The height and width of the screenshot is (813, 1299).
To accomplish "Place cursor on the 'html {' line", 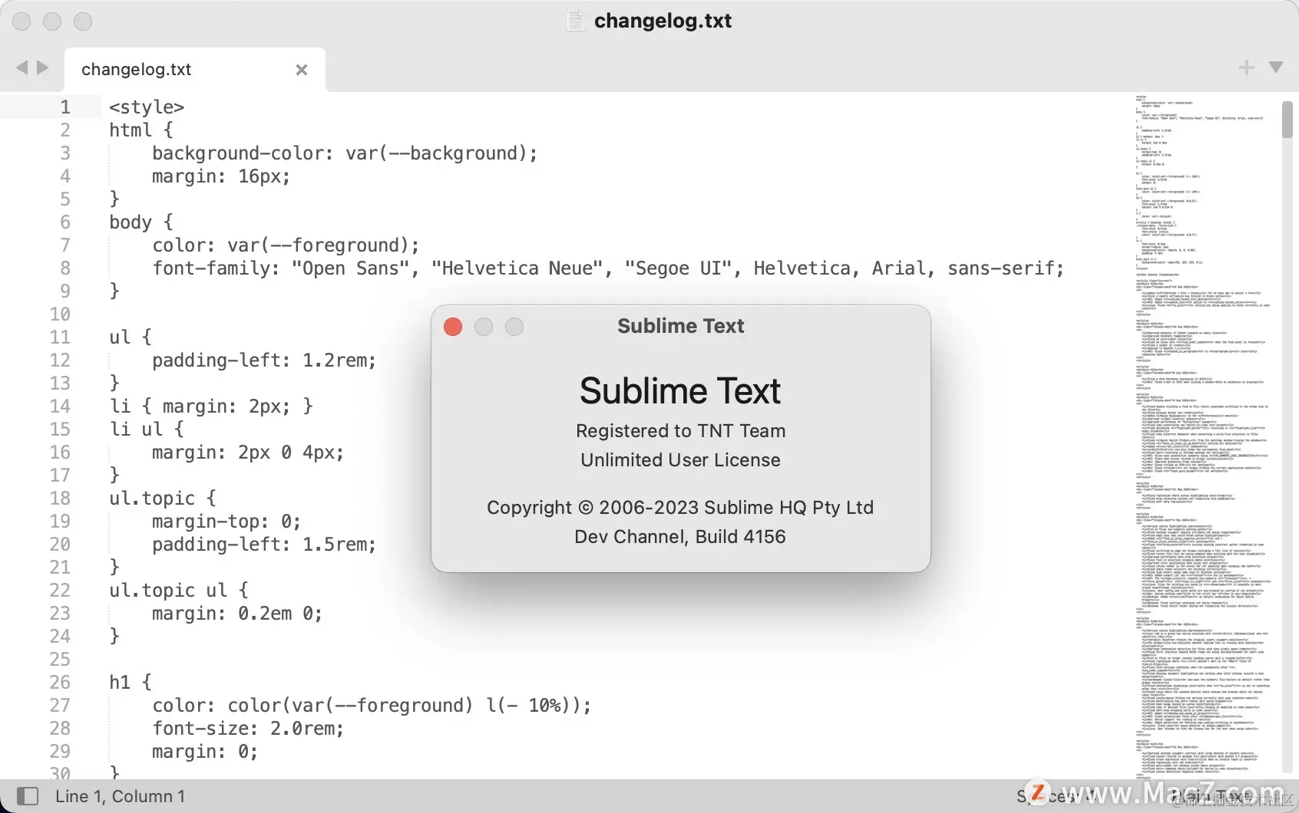I will (x=141, y=130).
